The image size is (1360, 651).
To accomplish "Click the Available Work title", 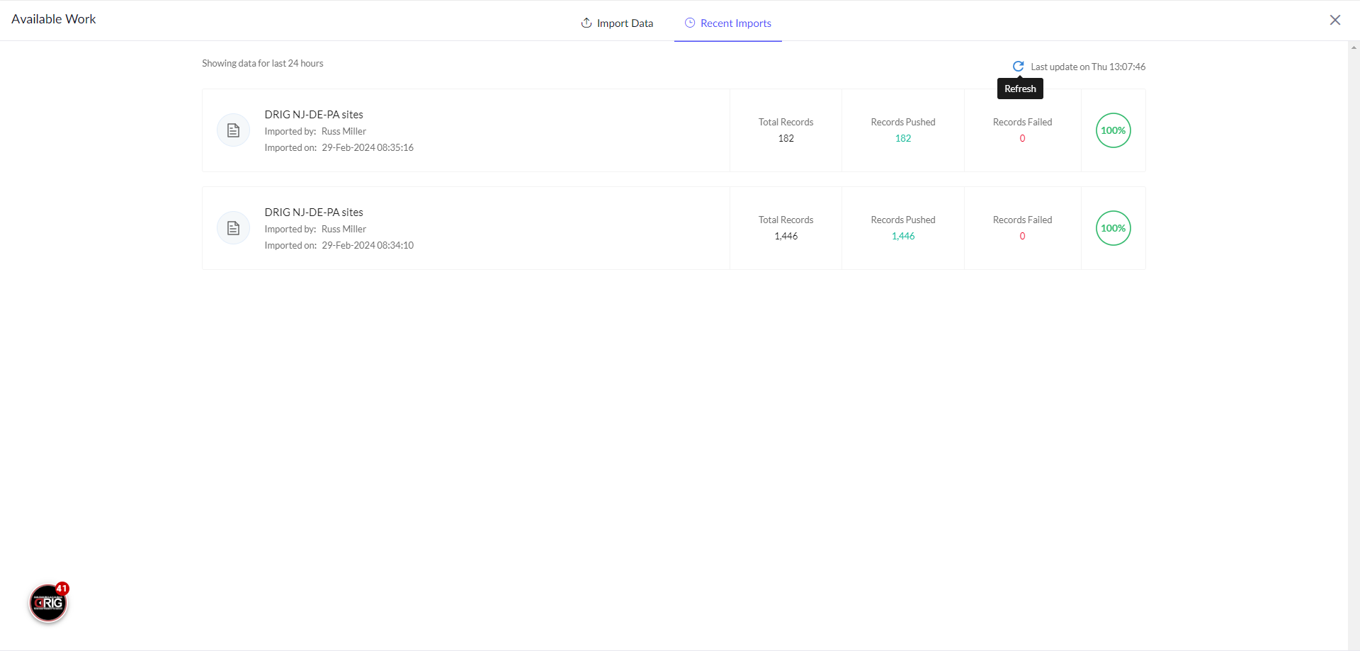I will 54,19.
